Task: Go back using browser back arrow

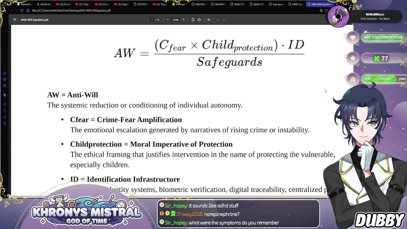Action: pyautogui.click(x=11, y=10)
